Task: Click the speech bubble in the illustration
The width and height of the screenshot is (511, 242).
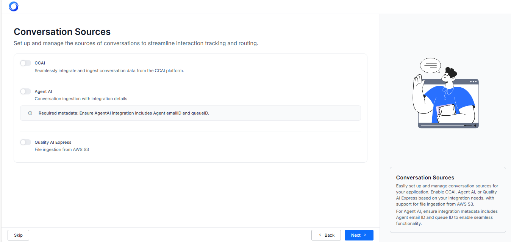Action: 430,66
